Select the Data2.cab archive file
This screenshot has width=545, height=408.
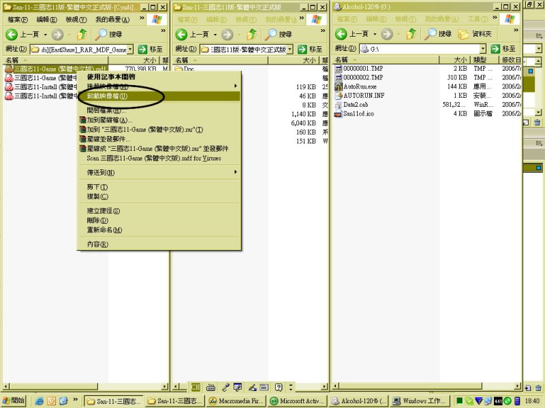point(352,105)
